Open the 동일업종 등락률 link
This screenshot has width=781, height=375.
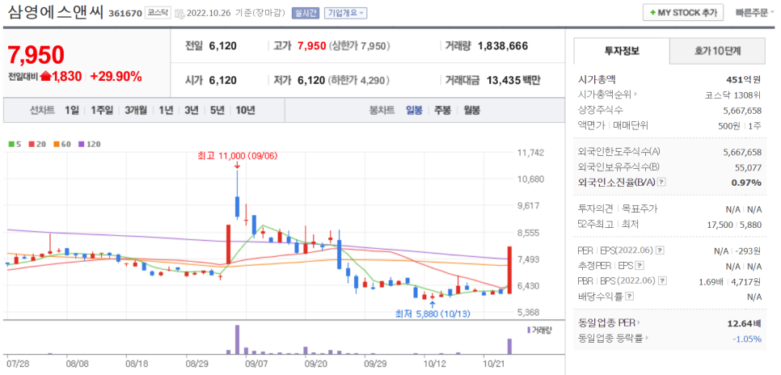[614, 338]
